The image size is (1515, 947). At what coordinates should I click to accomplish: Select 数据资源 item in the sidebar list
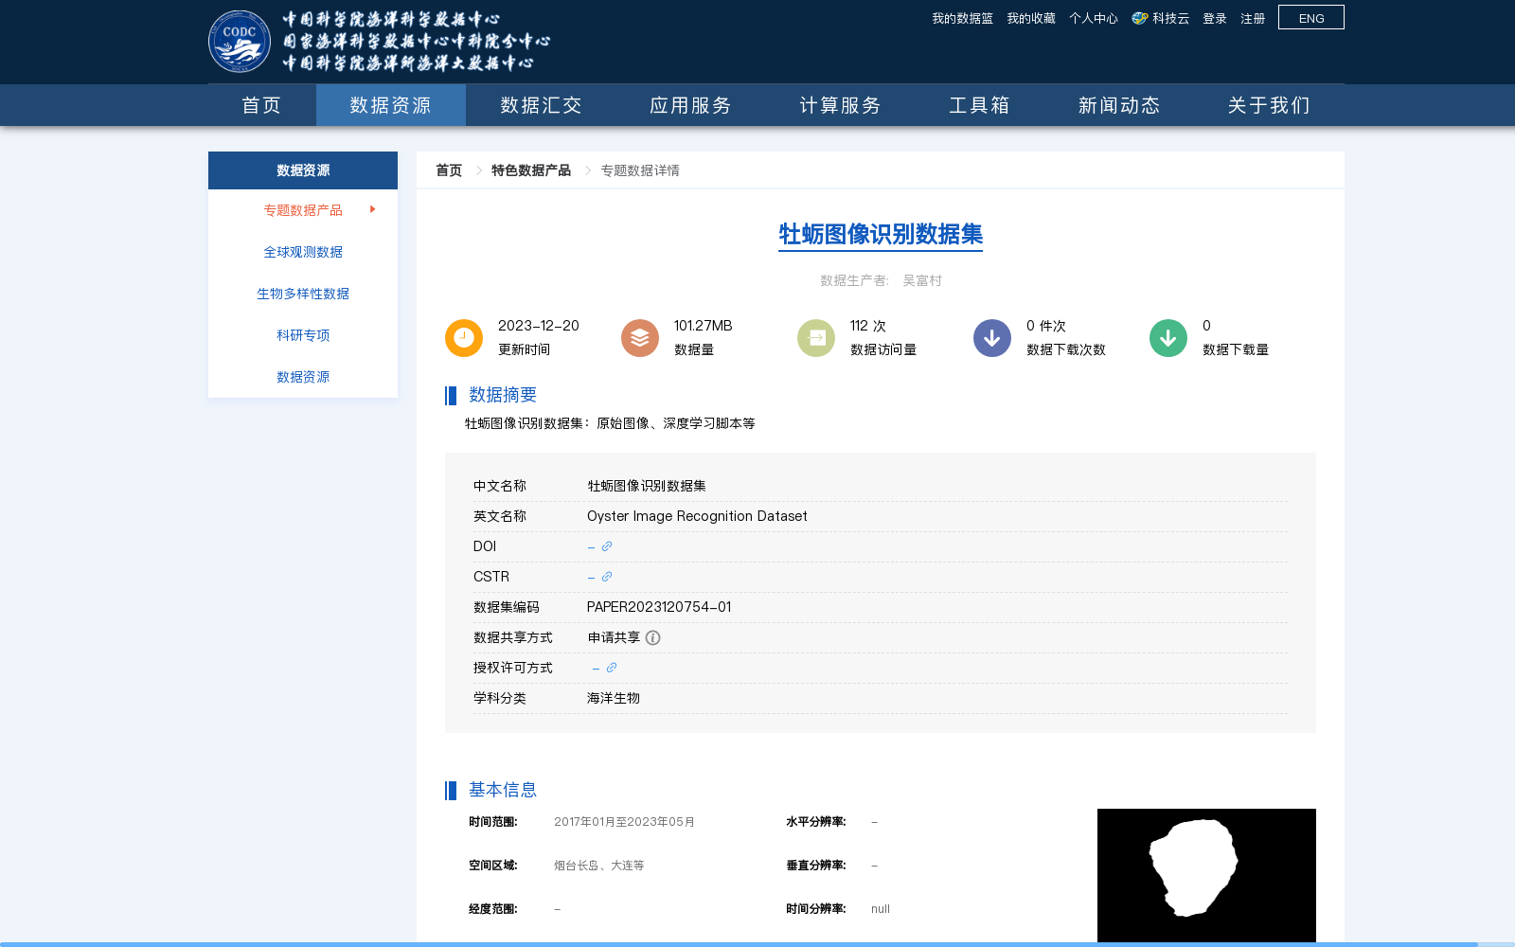tap(303, 377)
